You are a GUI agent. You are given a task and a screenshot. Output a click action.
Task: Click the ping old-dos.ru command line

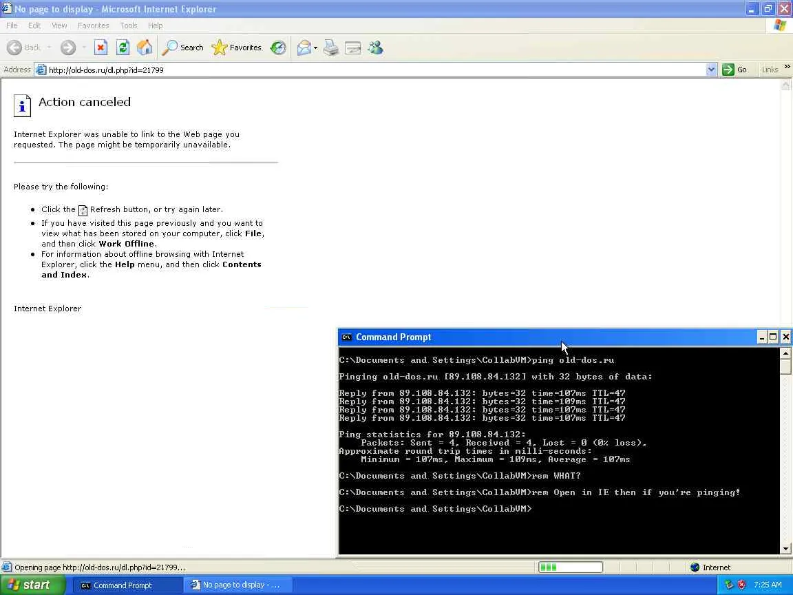pos(476,360)
